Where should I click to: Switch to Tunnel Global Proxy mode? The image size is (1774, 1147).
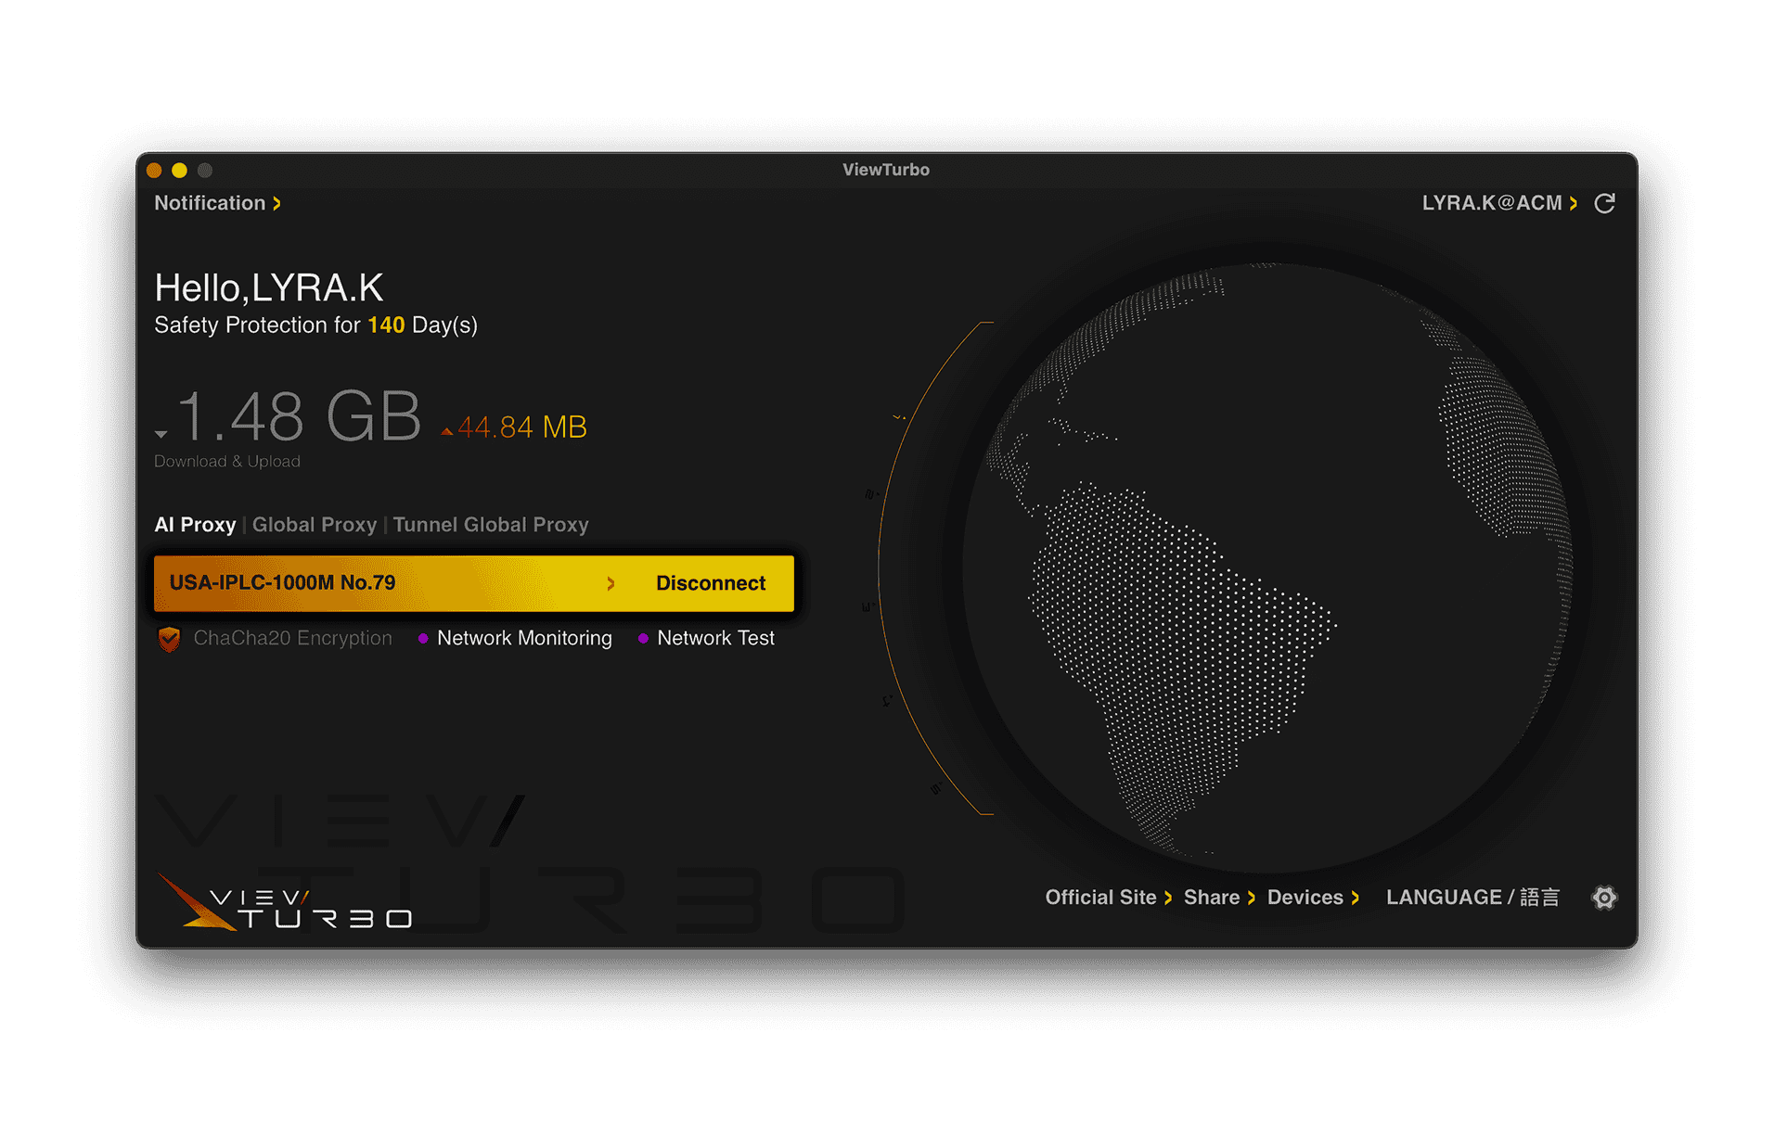pyautogui.click(x=491, y=525)
